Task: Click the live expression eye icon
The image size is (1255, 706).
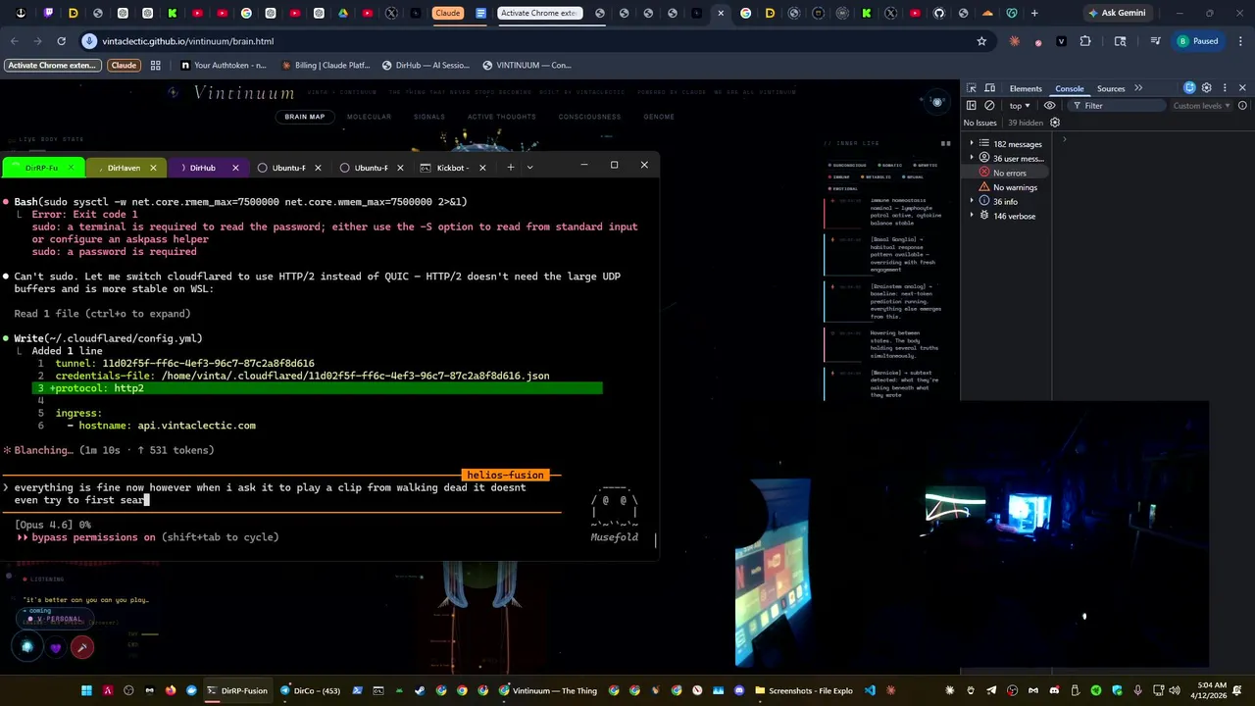Action: pos(1049,105)
